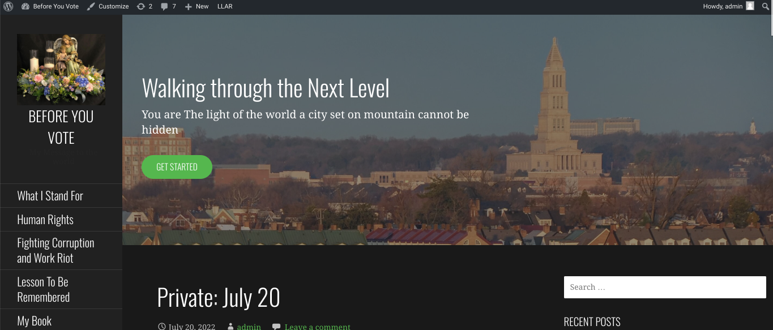Image resolution: width=773 pixels, height=330 pixels.
Task: Open the LLAR admin bar item
Action: pyautogui.click(x=225, y=6)
